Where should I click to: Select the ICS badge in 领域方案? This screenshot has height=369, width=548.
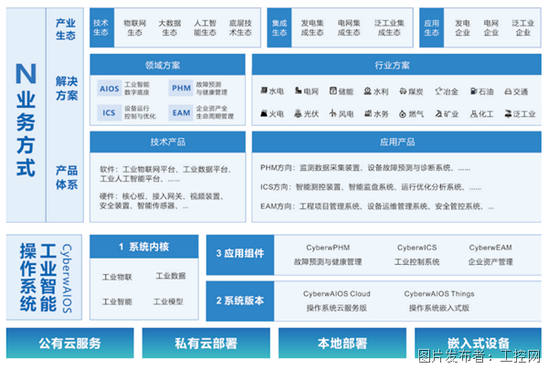click(x=109, y=112)
